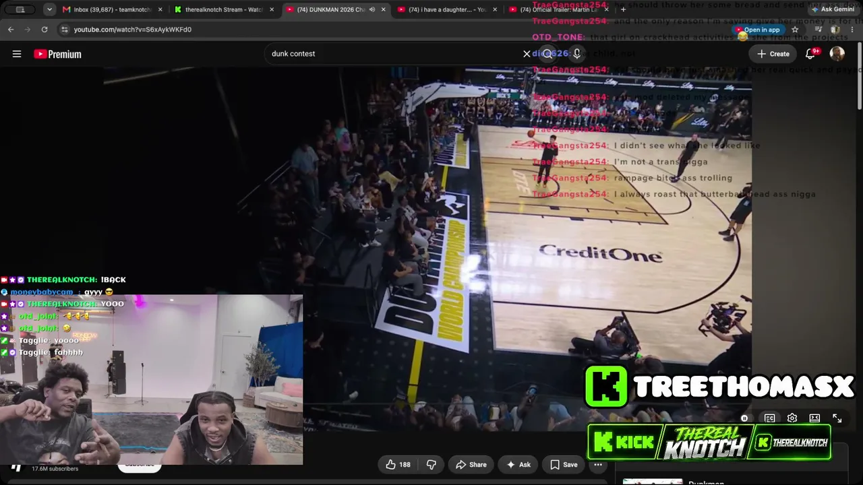Open a new browser tab

point(623,9)
